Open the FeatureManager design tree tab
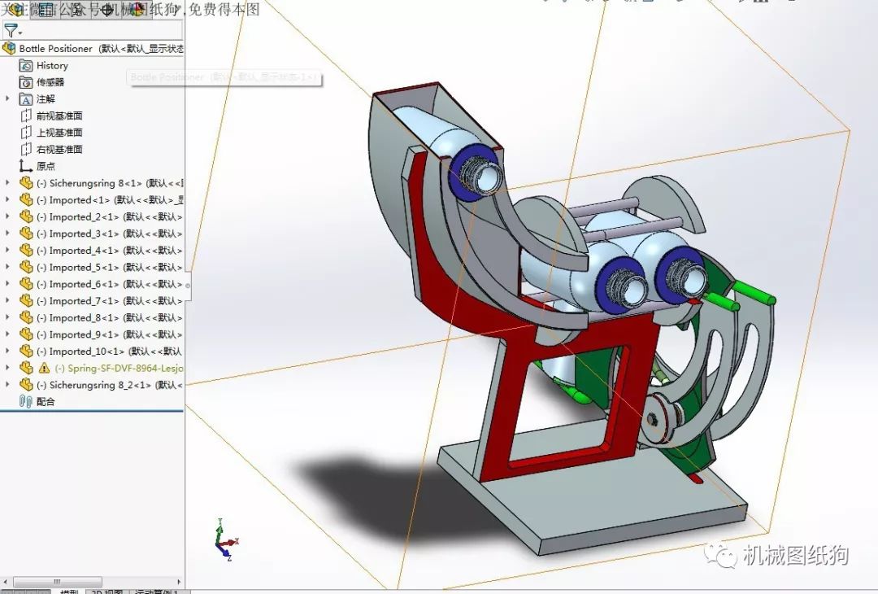This screenshot has width=878, height=594. [x=15, y=10]
